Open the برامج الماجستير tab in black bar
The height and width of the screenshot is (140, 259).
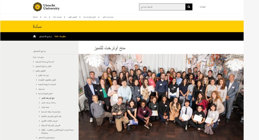coord(45,36)
